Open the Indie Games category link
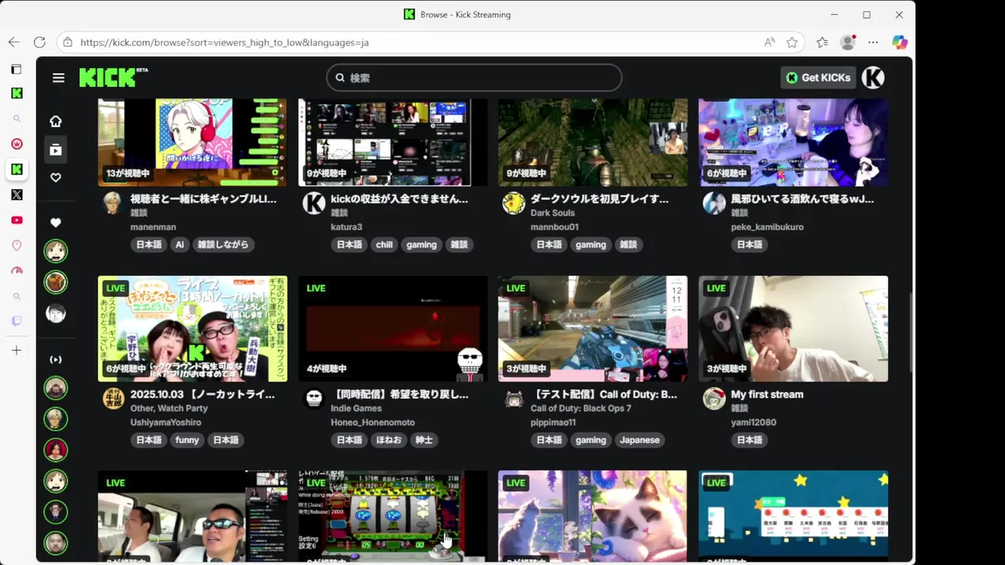This screenshot has height=565, width=1005. [x=356, y=408]
